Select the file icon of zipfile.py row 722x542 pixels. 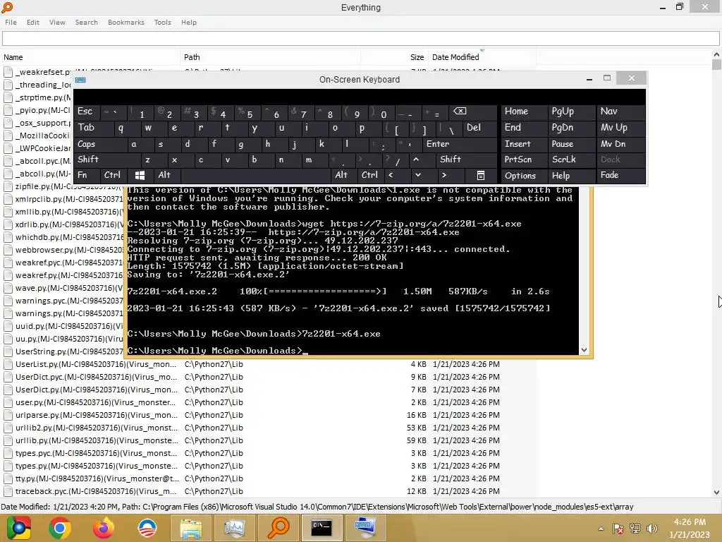point(8,186)
